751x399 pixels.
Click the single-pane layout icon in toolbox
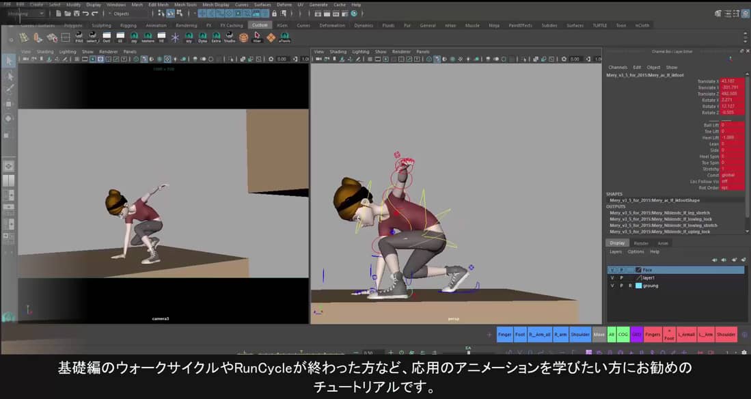9,166
